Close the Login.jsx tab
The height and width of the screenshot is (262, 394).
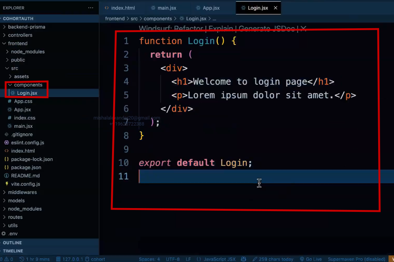click(x=275, y=8)
